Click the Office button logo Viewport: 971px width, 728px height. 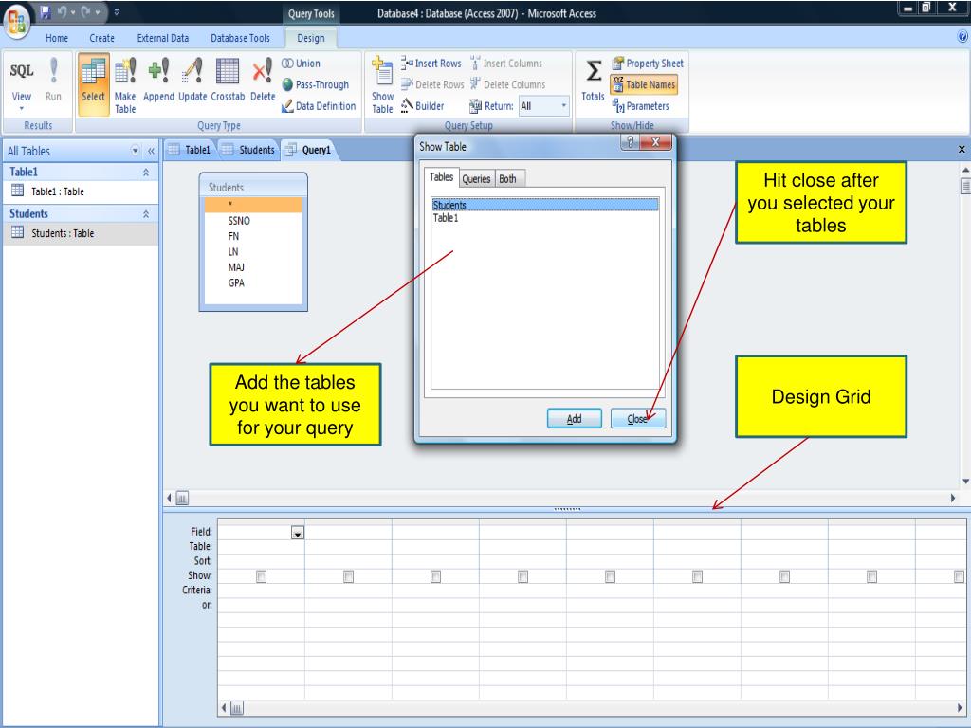[17, 23]
